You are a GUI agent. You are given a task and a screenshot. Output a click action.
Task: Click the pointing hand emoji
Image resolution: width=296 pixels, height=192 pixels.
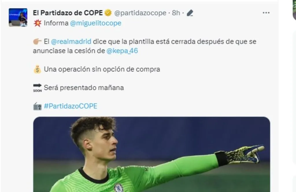[x=37, y=42]
